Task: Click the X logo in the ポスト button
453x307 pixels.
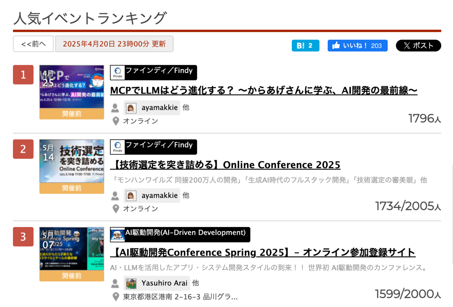Action: [x=407, y=46]
